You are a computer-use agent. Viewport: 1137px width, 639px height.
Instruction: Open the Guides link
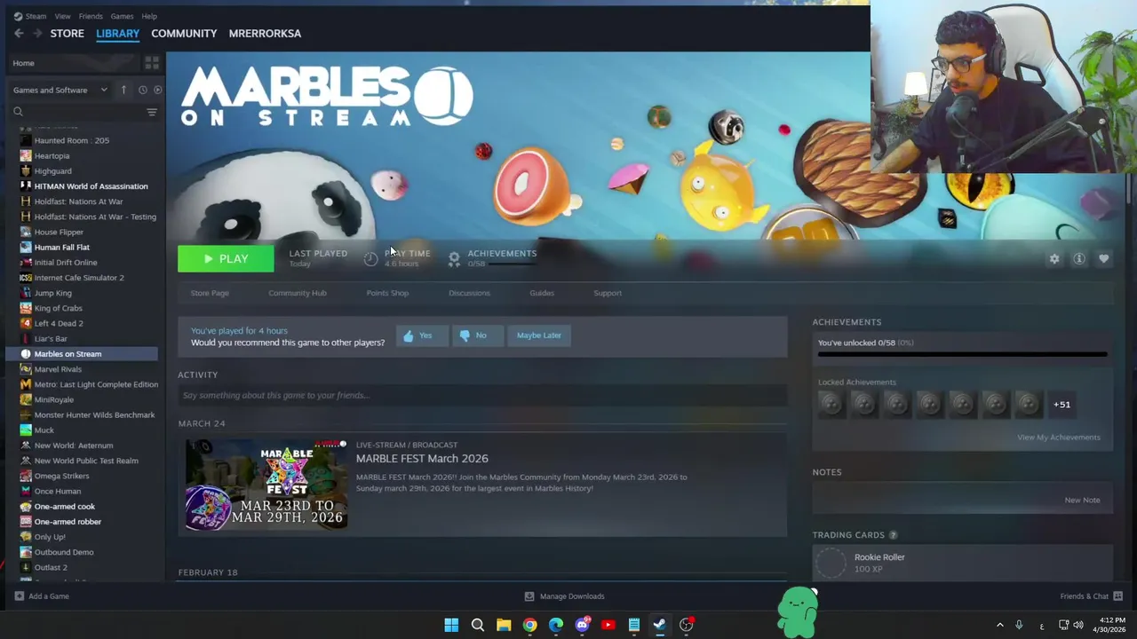click(x=542, y=293)
